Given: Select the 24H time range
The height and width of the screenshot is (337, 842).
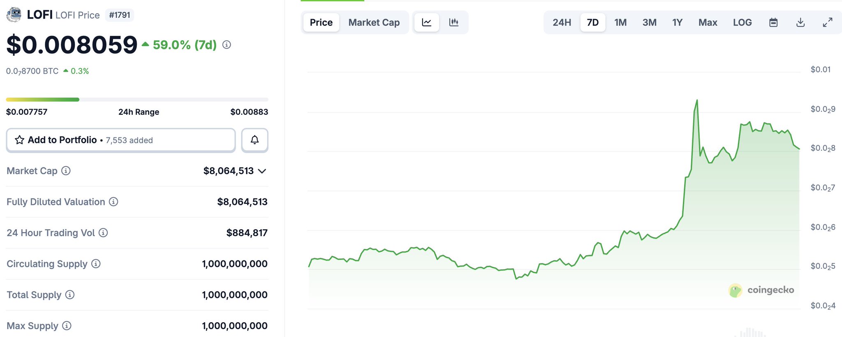Looking at the screenshot, I should click(x=562, y=23).
